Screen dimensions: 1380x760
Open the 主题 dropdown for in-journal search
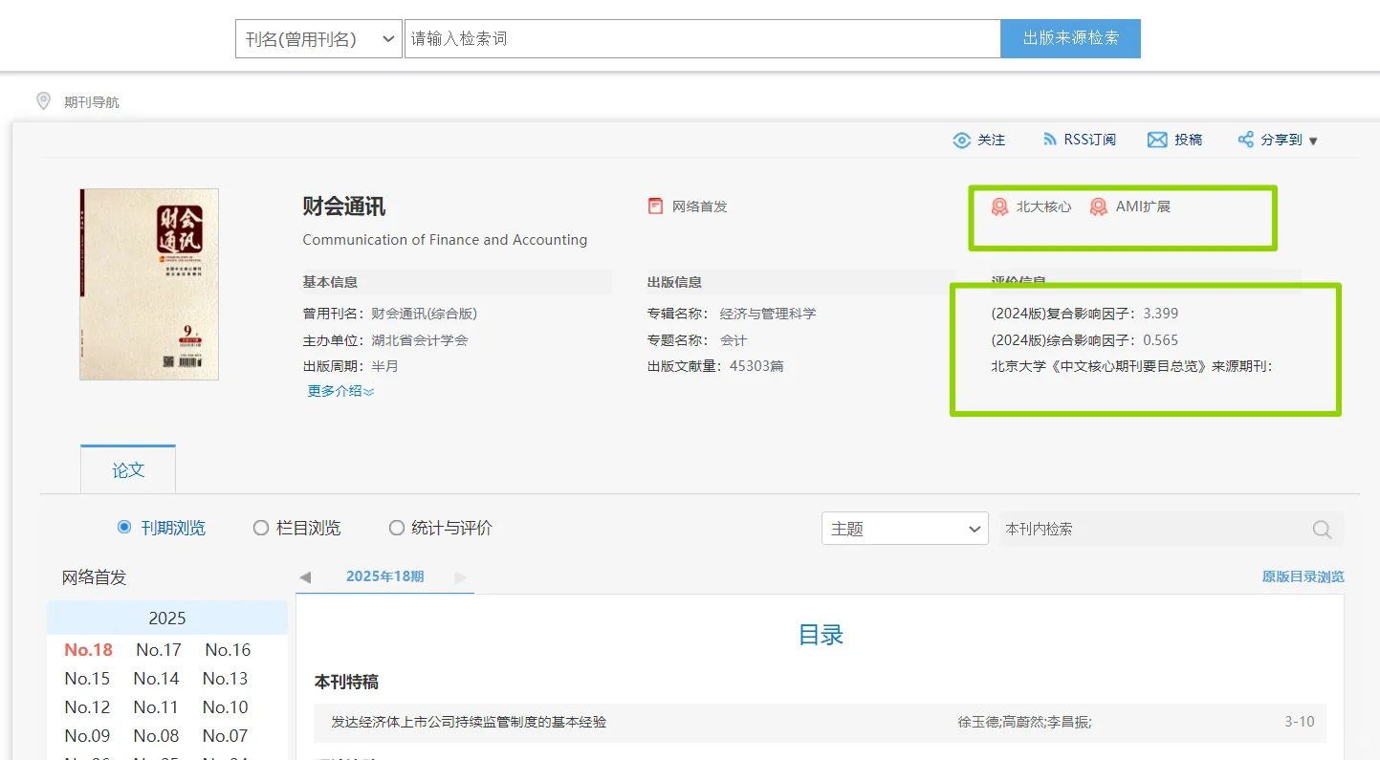click(x=905, y=529)
